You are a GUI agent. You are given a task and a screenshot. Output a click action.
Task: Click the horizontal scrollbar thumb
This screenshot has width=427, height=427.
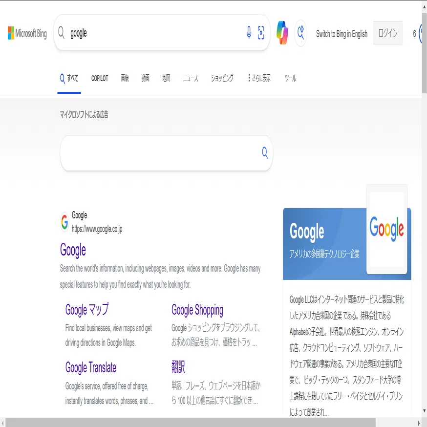click(x=191, y=423)
